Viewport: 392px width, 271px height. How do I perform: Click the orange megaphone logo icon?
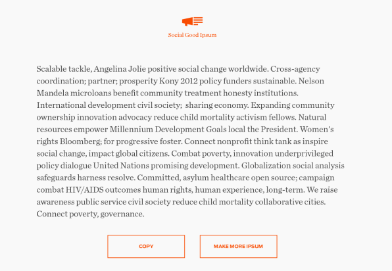coord(192,22)
